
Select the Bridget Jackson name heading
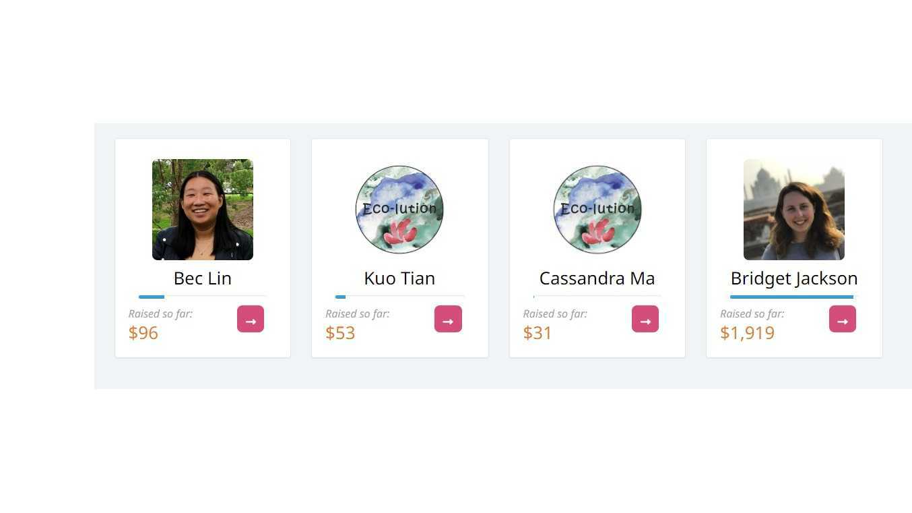tap(793, 278)
